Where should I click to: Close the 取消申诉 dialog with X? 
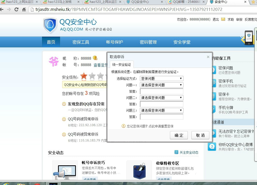pos(208,57)
